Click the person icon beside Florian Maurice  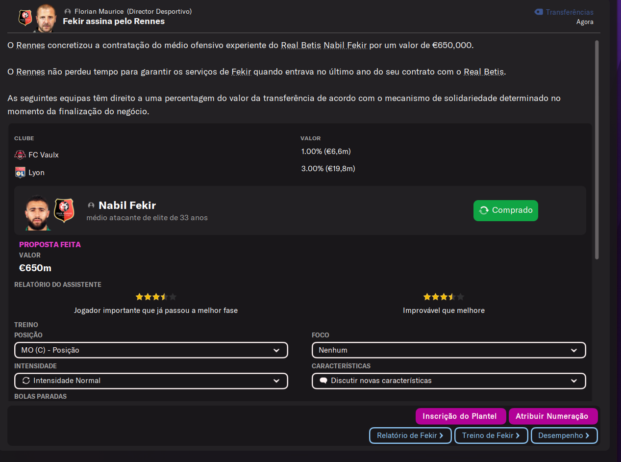click(68, 11)
